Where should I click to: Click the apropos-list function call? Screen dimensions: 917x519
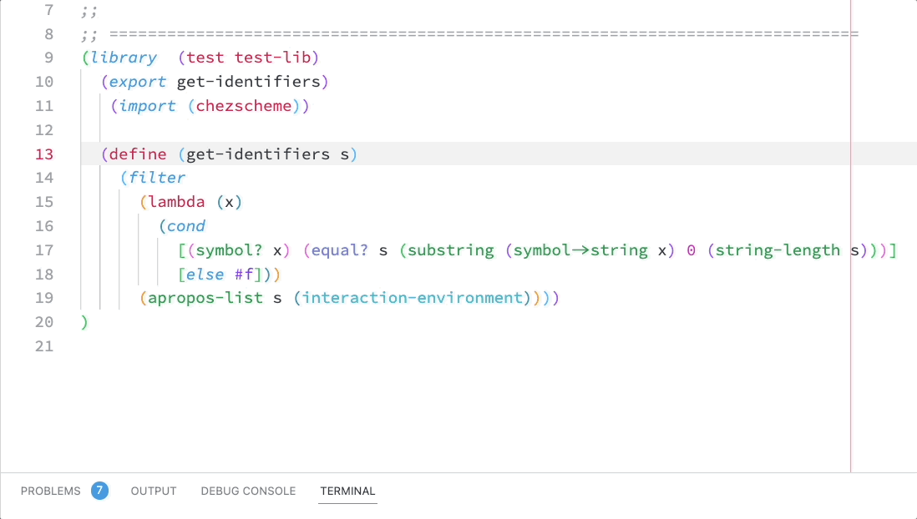[204, 298]
